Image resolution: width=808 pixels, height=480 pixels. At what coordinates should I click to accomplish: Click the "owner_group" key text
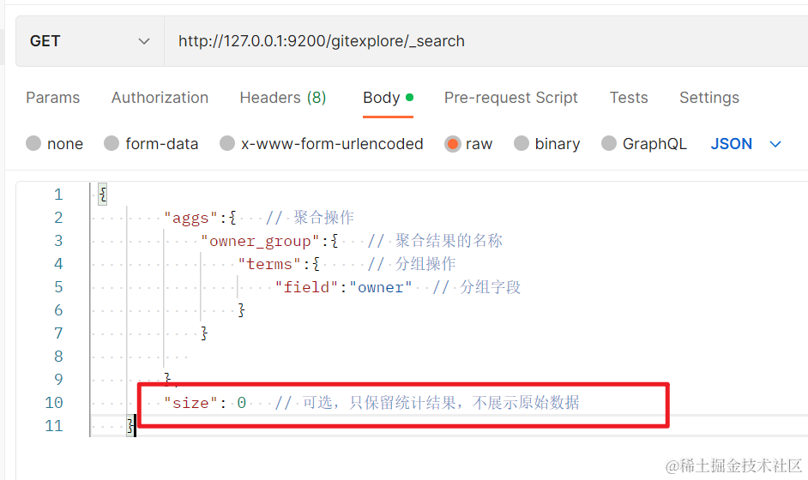click(x=260, y=241)
